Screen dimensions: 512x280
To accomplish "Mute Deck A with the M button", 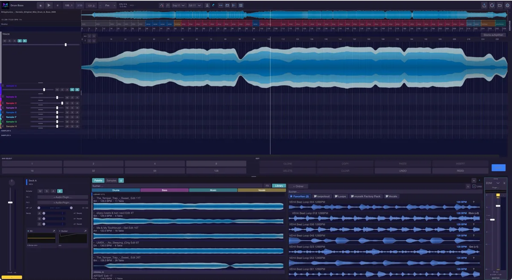I will (40, 191).
